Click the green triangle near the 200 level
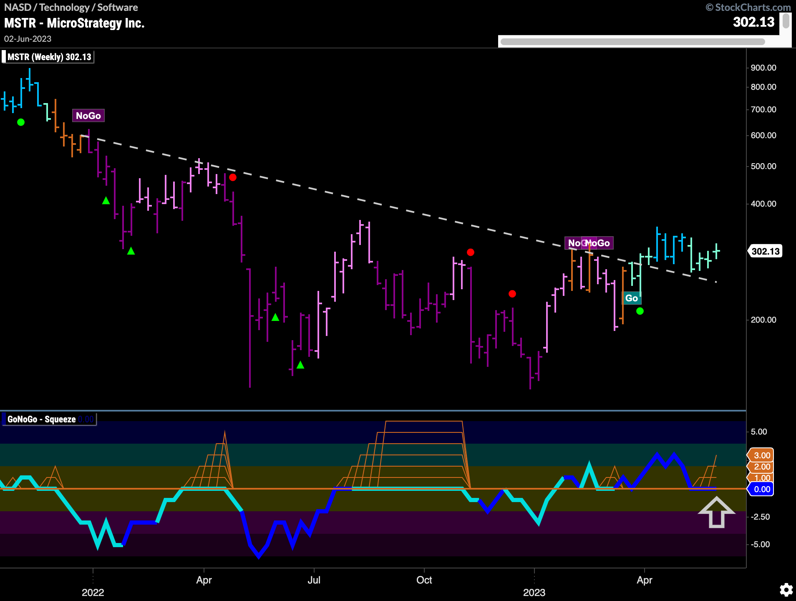 (x=275, y=317)
